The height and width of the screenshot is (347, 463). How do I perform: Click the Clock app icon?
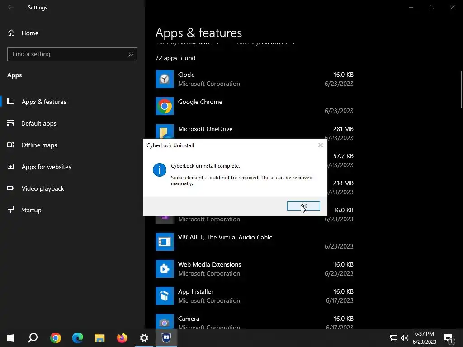(x=165, y=79)
